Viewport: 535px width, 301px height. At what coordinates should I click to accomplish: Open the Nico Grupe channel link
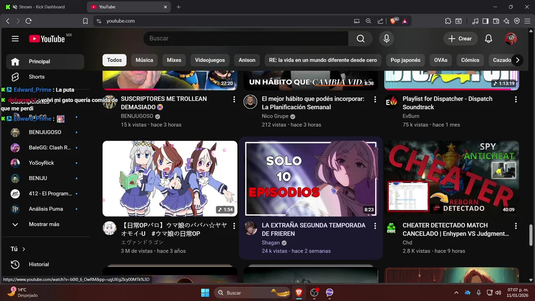pos(275,116)
